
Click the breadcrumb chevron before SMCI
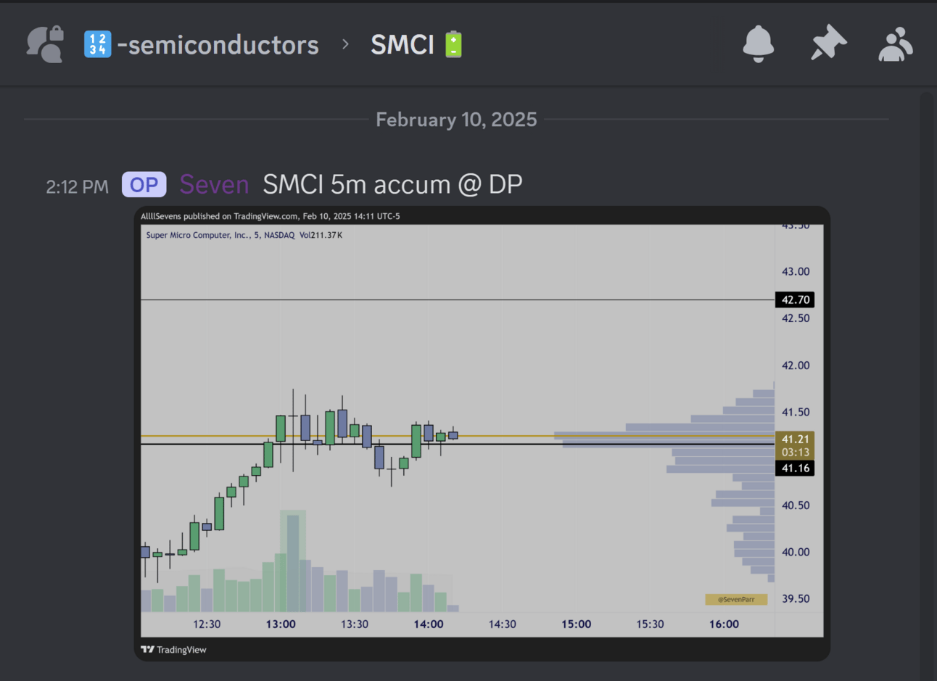click(x=345, y=44)
